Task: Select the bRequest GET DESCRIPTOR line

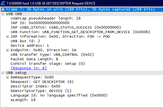Action: point(42,82)
